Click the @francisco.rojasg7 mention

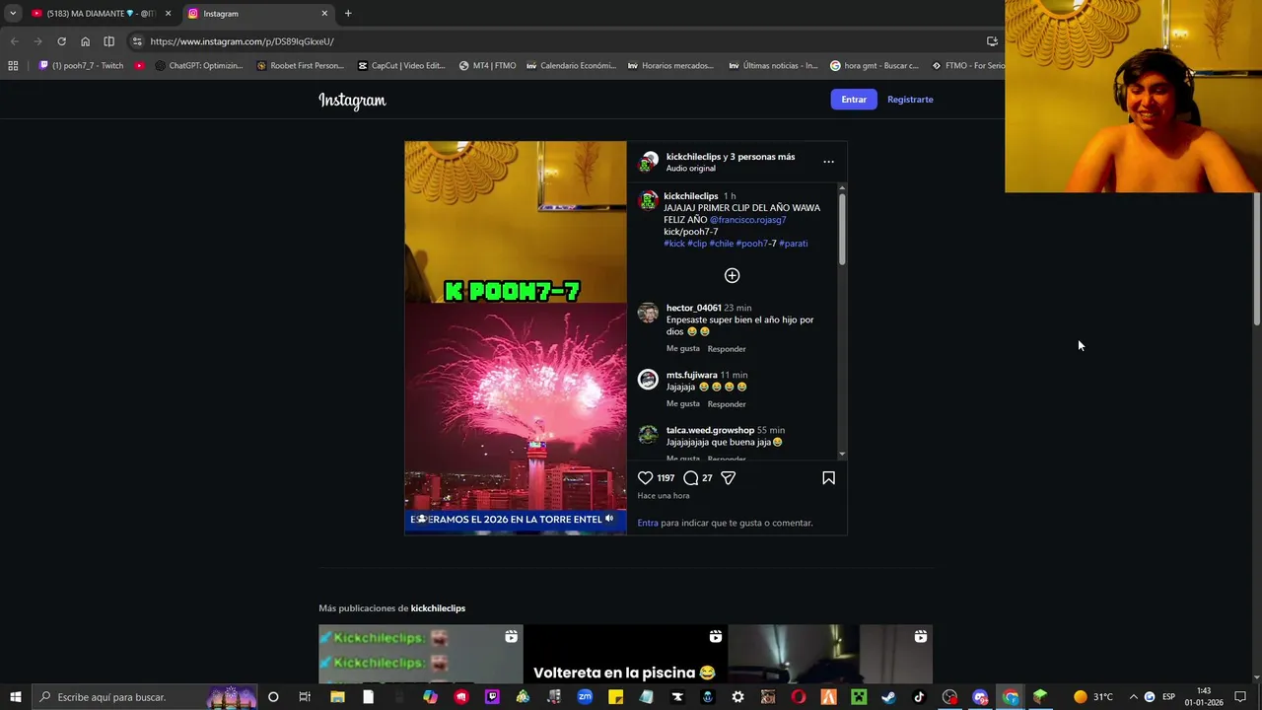(x=748, y=220)
